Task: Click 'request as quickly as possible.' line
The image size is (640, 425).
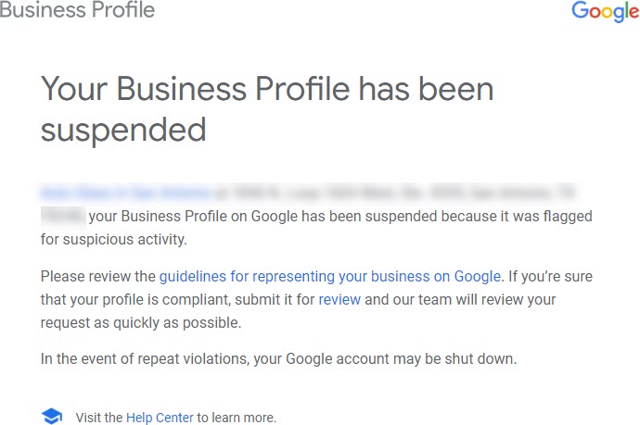Action: [x=141, y=323]
